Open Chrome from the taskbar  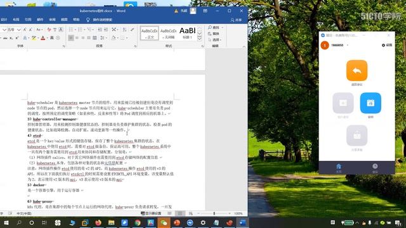click(x=138, y=222)
